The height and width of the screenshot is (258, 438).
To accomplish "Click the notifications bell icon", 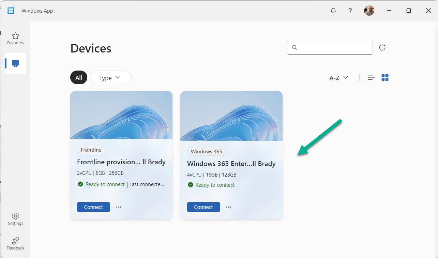I will [x=333, y=11].
